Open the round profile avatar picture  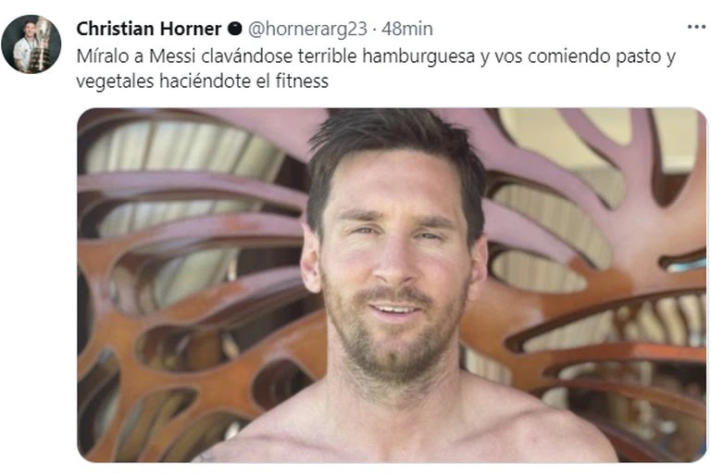(x=31, y=44)
